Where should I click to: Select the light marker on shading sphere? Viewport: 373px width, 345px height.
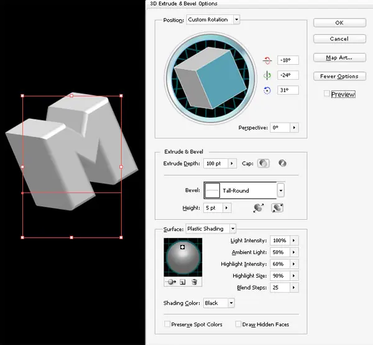[x=182, y=247]
